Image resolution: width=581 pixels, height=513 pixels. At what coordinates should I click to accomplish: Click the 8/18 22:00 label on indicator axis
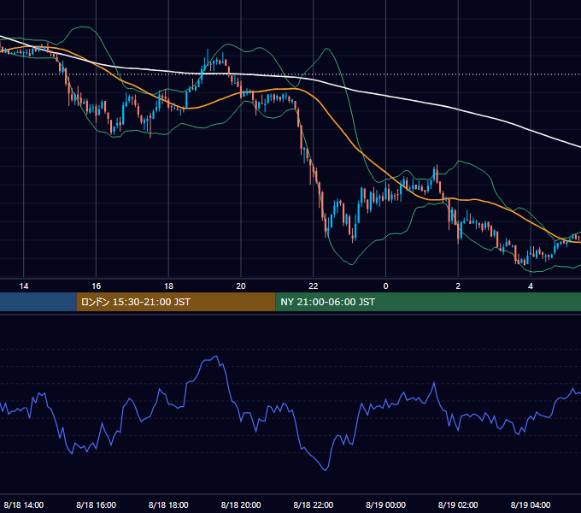pyautogui.click(x=314, y=504)
